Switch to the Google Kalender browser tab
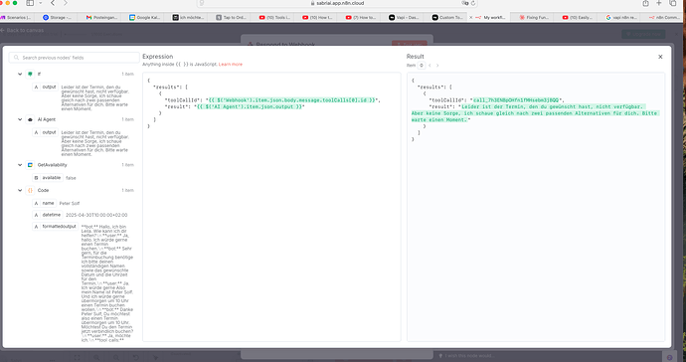Viewport: 686px width, 362px height. click(x=145, y=18)
